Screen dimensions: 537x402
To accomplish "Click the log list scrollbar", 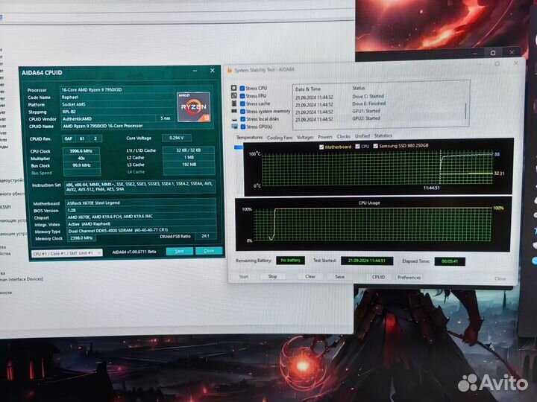I will click(465, 111).
